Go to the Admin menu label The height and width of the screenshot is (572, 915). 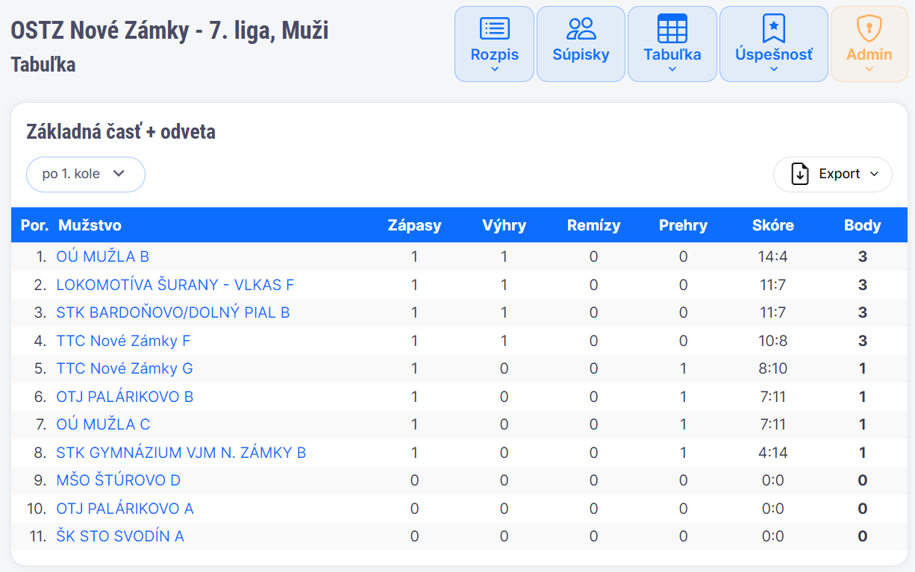869,54
